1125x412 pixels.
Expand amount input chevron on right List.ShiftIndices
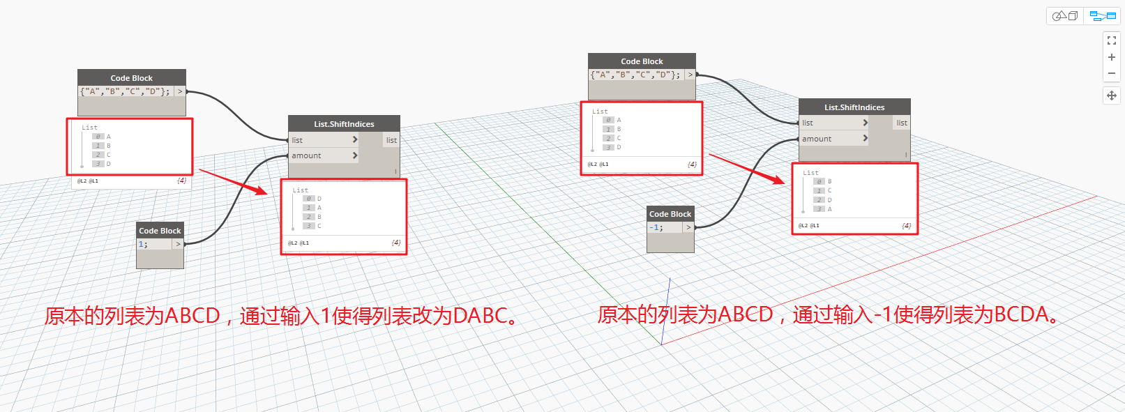(x=866, y=138)
